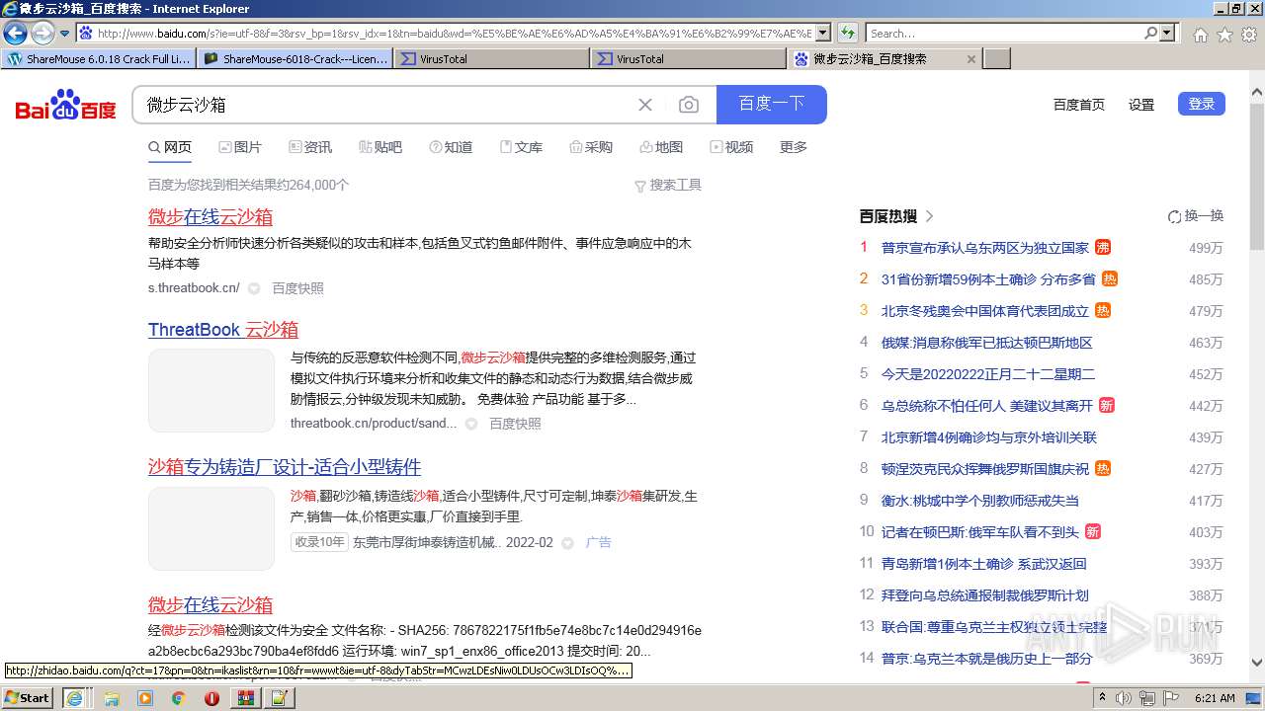Click the badge next to threatbook.cn/product/sand...
The width and height of the screenshot is (1265, 711).
471,424
